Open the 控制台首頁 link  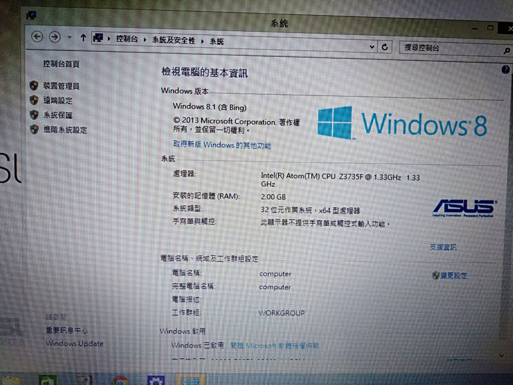[61, 64]
